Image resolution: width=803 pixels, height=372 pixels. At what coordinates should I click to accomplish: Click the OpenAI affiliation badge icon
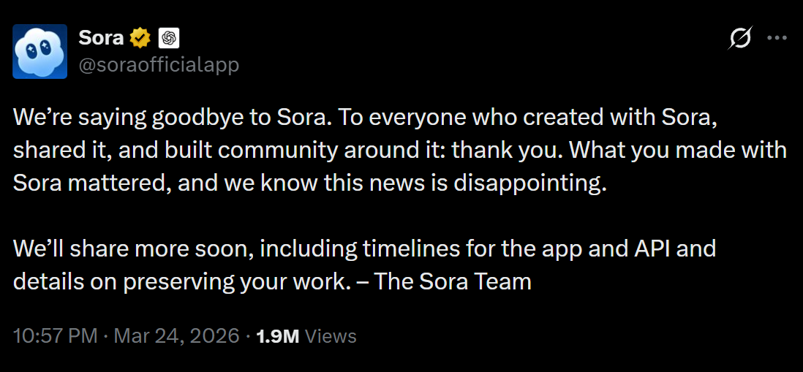[169, 37]
